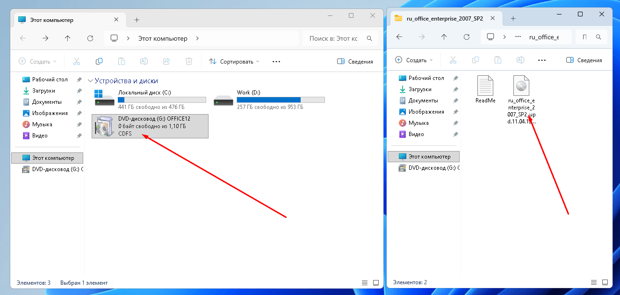The image size is (620, 295).
Task: Switch to details list view in left window
Action: pos(365,283)
